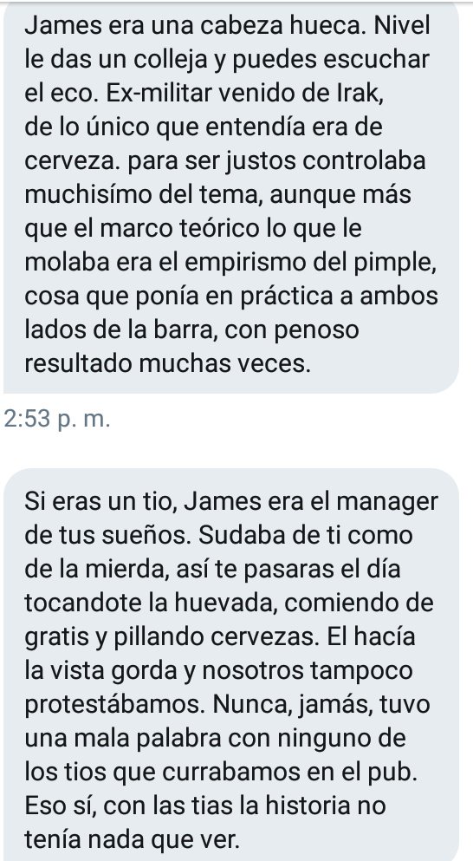
Task: Click the word 'empirismo' in the first message
Action: (246, 263)
